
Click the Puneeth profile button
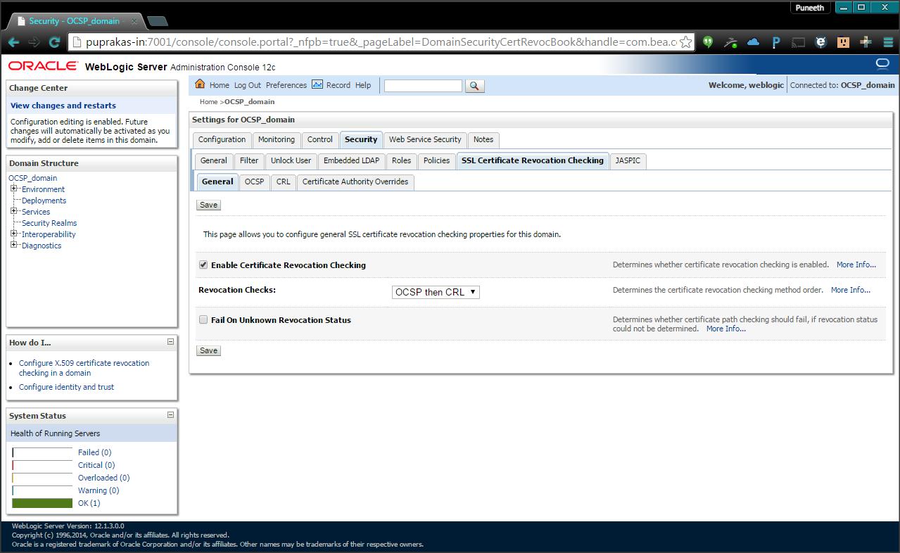[809, 8]
